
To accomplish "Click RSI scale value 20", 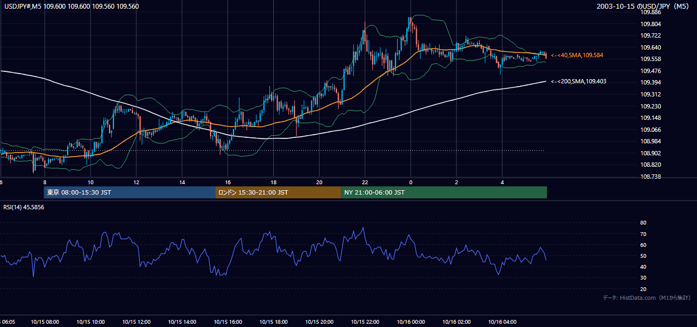I will (643, 289).
